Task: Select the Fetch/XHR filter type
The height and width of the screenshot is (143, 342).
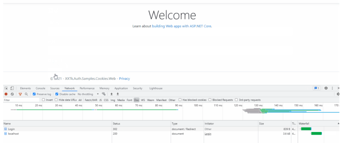Action: (x=91, y=100)
